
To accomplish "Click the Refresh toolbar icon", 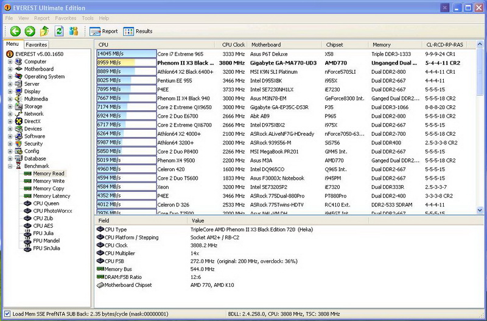I will tap(59, 31).
